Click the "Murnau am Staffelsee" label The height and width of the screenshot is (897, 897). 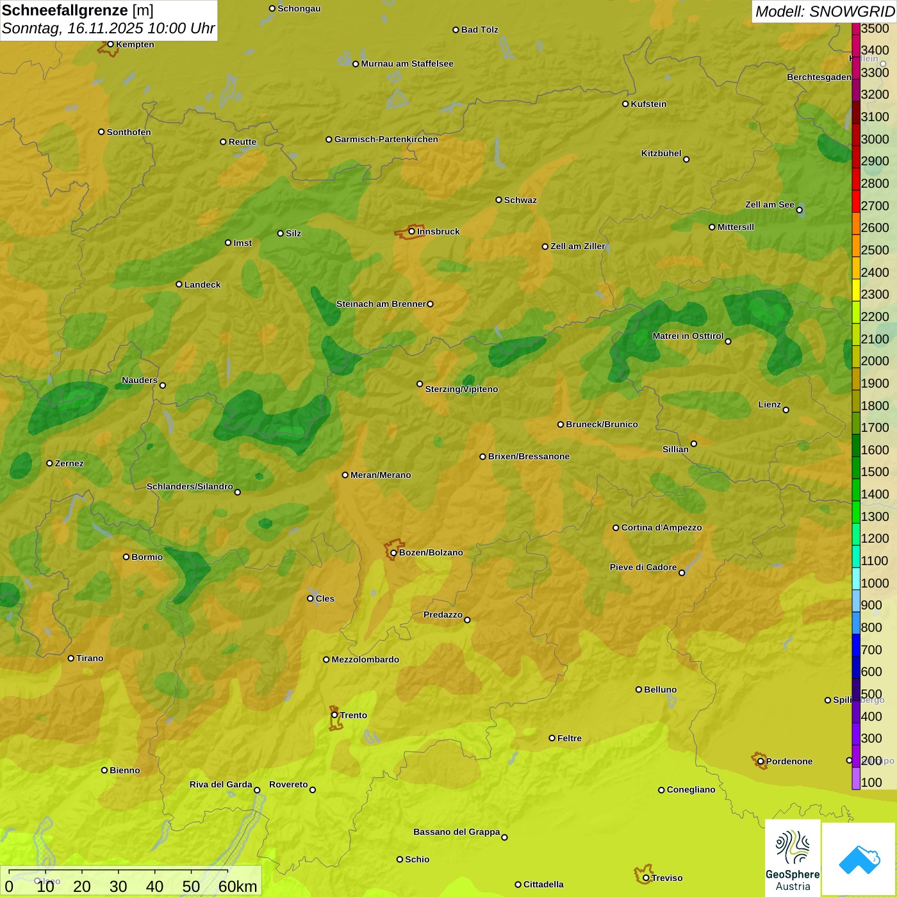407,63
